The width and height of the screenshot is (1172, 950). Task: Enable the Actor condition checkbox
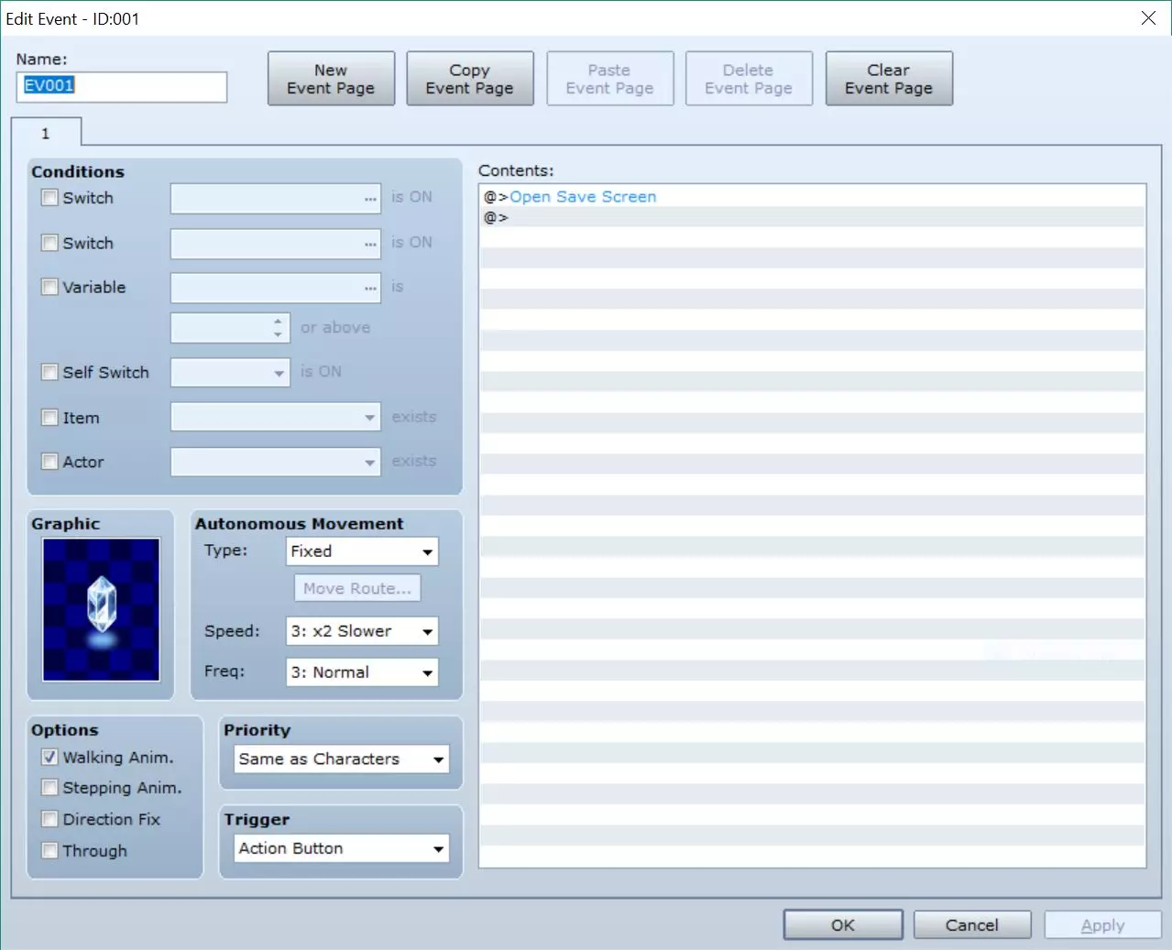coord(49,462)
